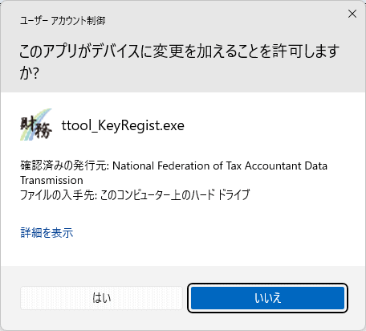Deny changes with the いいえ button
The image size is (366, 331).
point(267,298)
